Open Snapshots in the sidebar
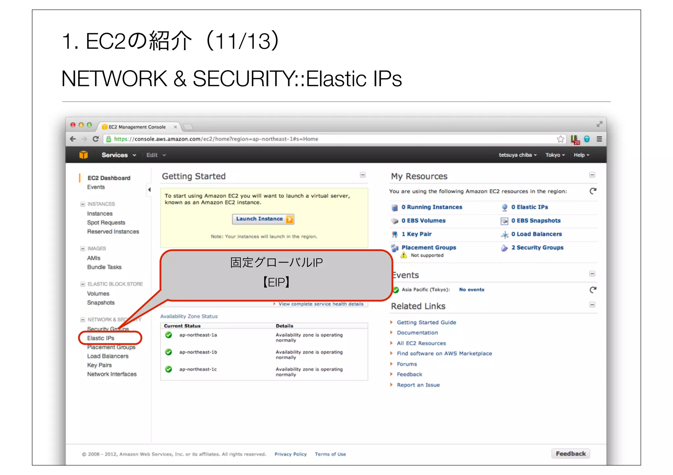The image size is (673, 475). (101, 303)
